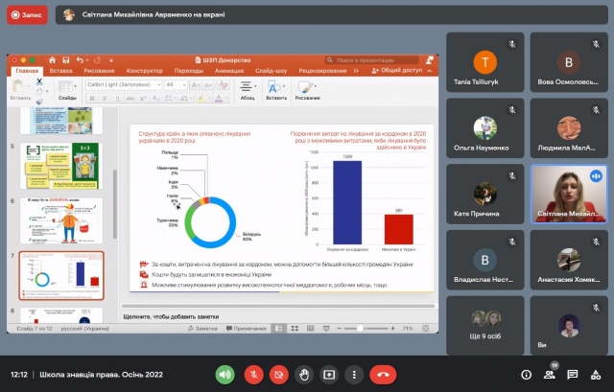The width and height of the screenshot is (614, 392).
Task: Apply format painter brush icon
Action: (39, 102)
